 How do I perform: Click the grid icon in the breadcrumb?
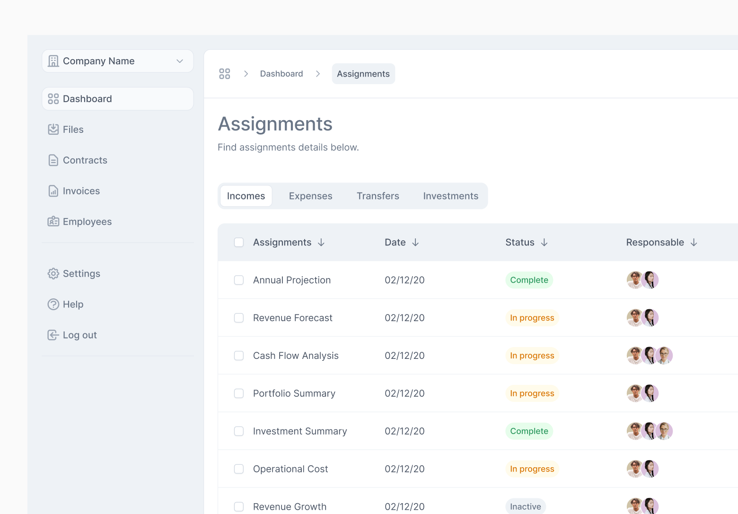coord(225,73)
